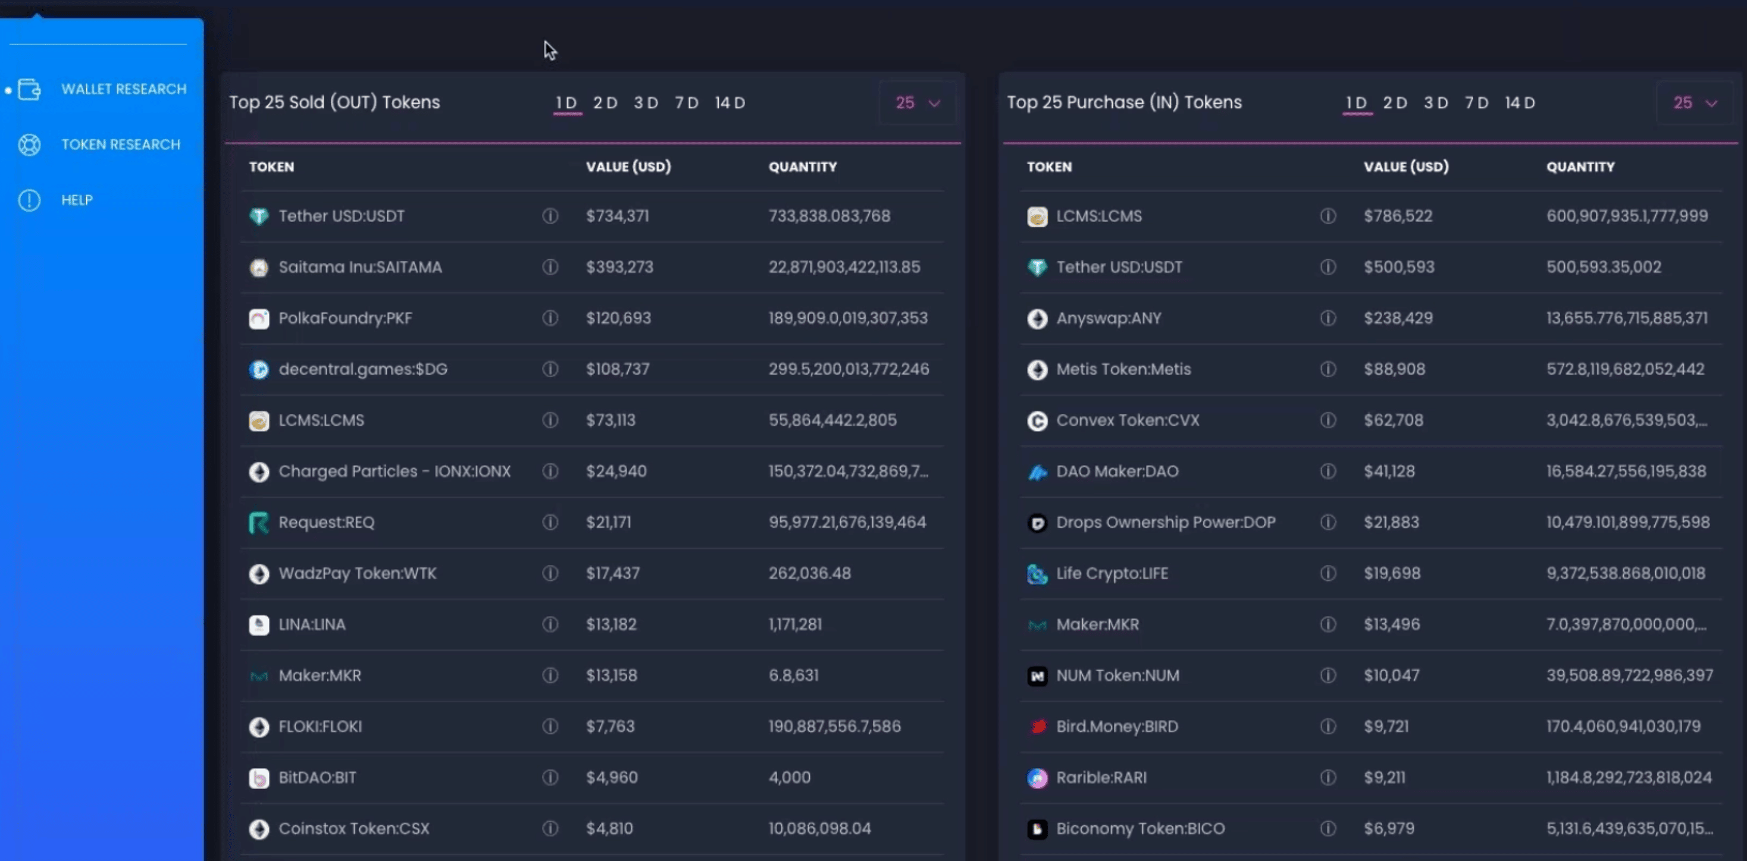Image resolution: width=1747 pixels, height=861 pixels.
Task: Open info icon for Bird.Money:BIRD
Action: (x=1328, y=727)
